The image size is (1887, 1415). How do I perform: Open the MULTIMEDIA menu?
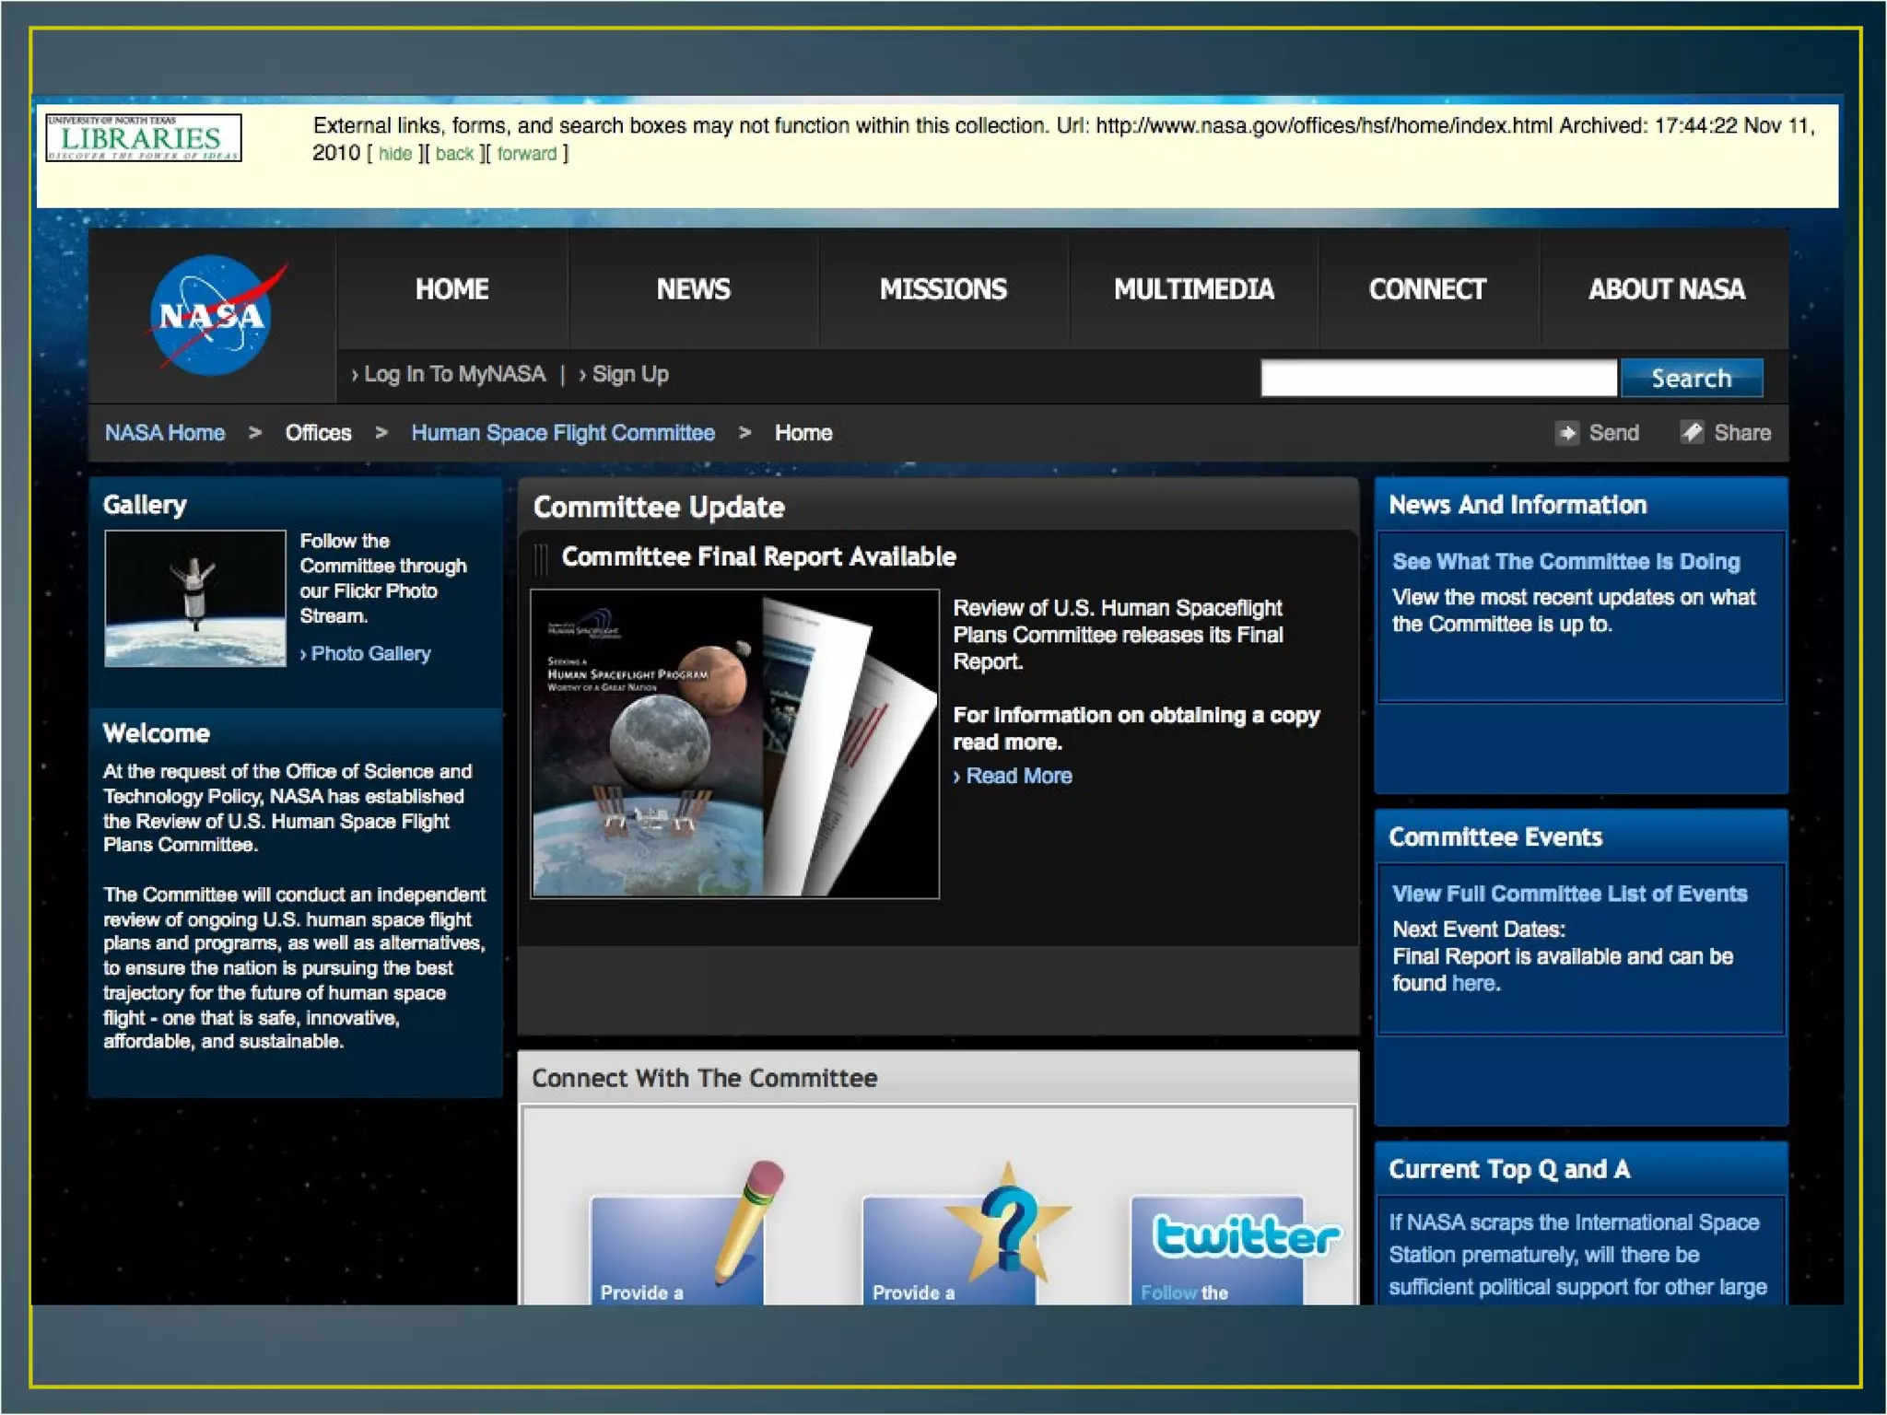tap(1193, 289)
